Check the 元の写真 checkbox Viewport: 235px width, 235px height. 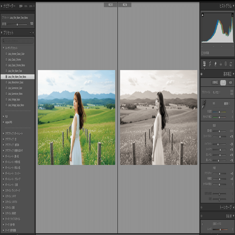pyautogui.click(x=202, y=53)
